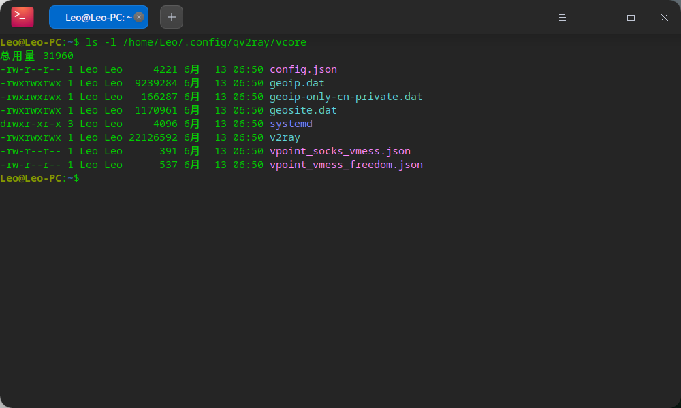The image size is (681, 408).
Task: Click the terminal application logo icon
Action: click(x=22, y=17)
